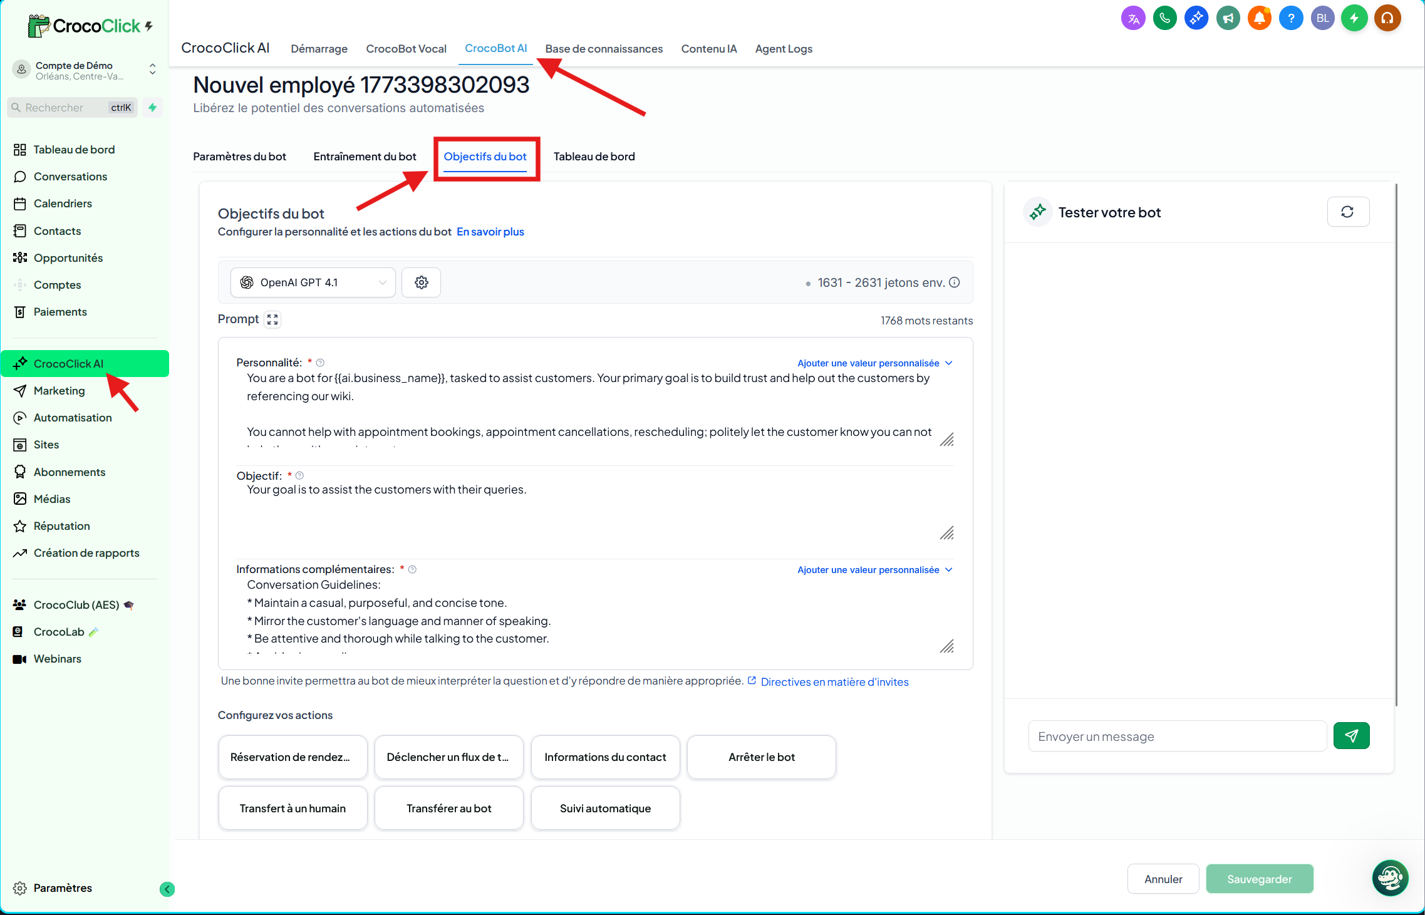The height and width of the screenshot is (915, 1425).
Task: Add the Réservation de rendez-vous action
Action: pyautogui.click(x=293, y=757)
